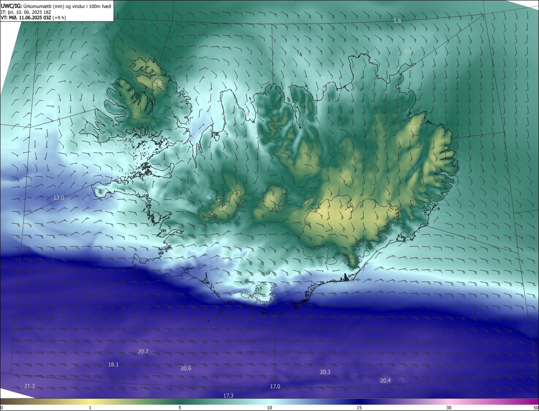Click the 20.3 value label
Screen dimensions: 539x411
tap(325, 372)
